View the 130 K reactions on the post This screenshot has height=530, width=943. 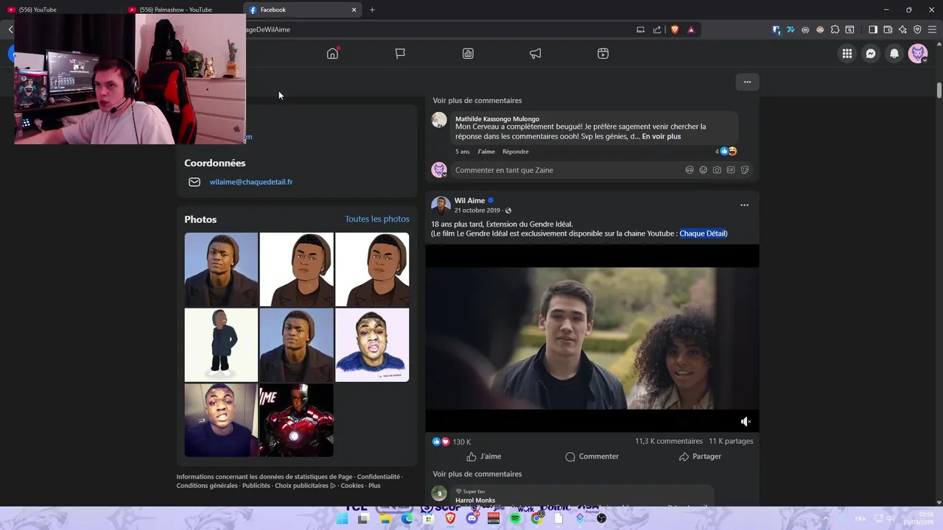[461, 442]
